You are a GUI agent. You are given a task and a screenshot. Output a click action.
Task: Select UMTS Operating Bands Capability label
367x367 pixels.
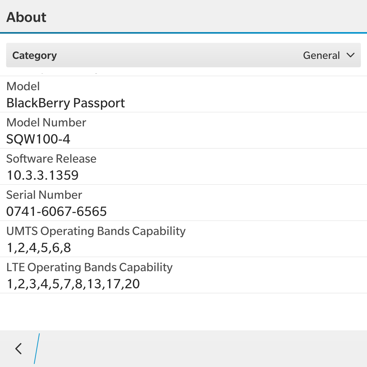point(96,231)
